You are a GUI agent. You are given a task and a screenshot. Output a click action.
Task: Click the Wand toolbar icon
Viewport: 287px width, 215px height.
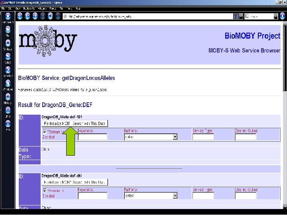tap(58, 16)
